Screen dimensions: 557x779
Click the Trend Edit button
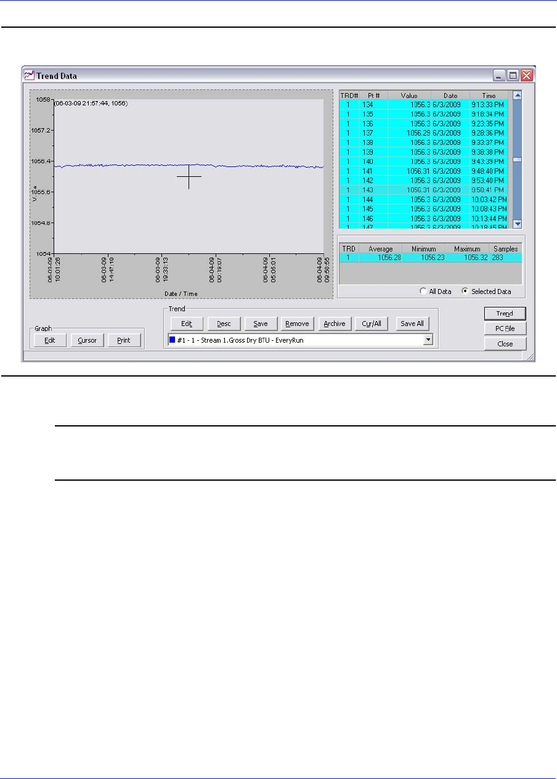pos(187,324)
